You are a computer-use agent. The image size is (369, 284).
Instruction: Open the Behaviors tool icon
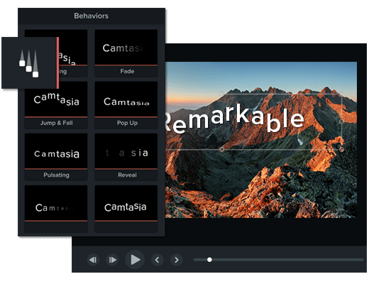(30, 63)
